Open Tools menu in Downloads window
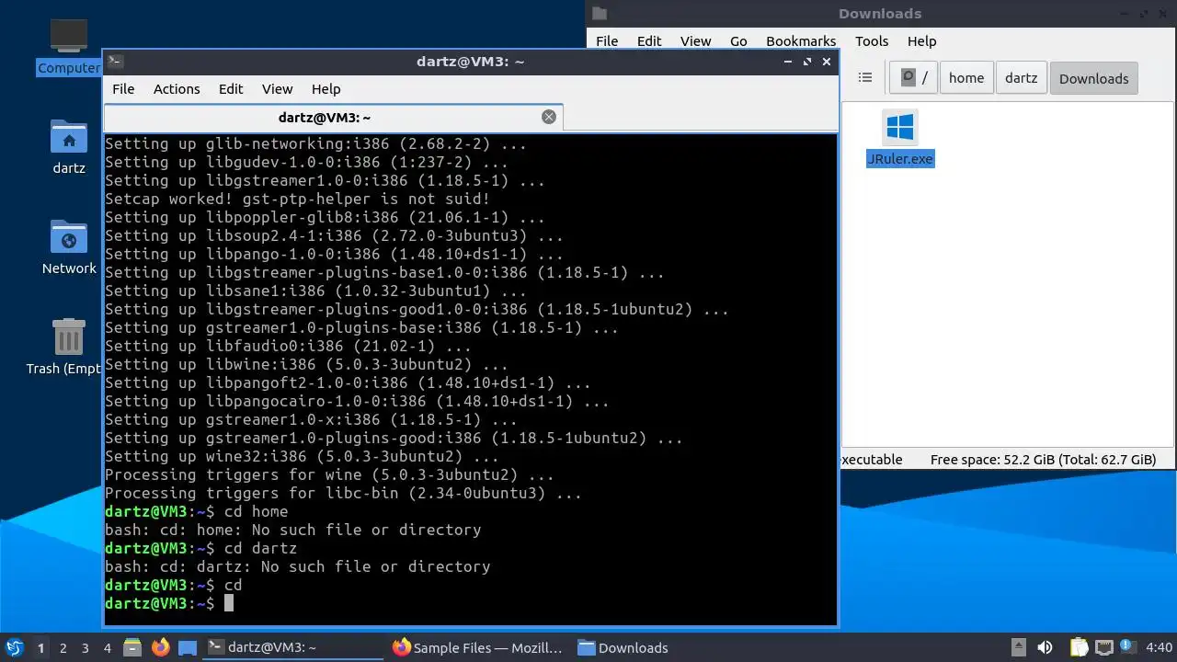The image size is (1177, 662). (x=872, y=40)
